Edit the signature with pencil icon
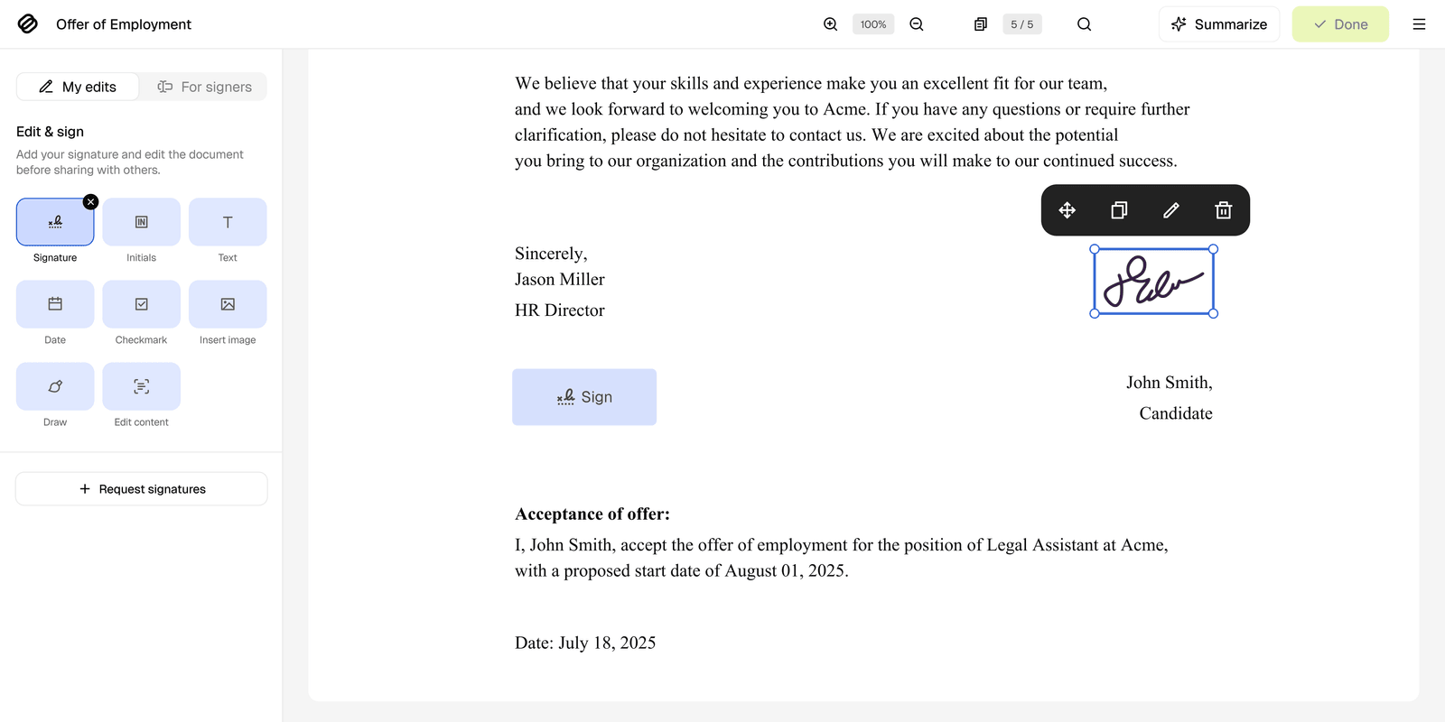1445x722 pixels. pos(1171,210)
